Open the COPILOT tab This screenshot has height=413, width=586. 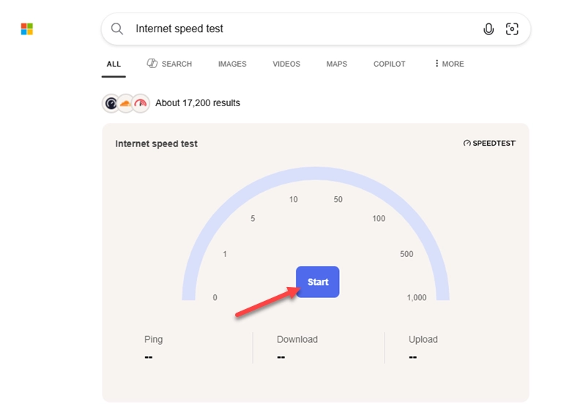click(390, 64)
